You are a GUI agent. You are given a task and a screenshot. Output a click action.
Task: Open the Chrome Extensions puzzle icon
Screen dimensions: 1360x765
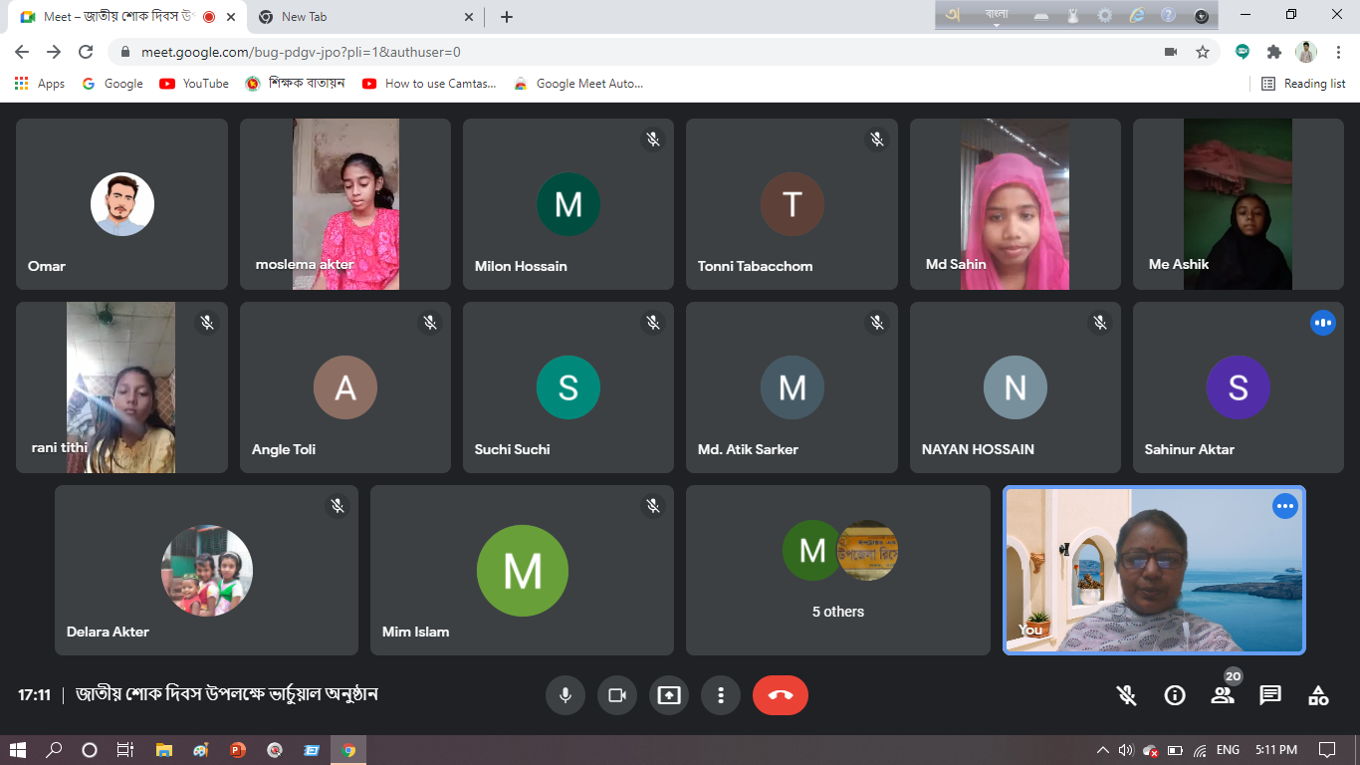[1274, 52]
